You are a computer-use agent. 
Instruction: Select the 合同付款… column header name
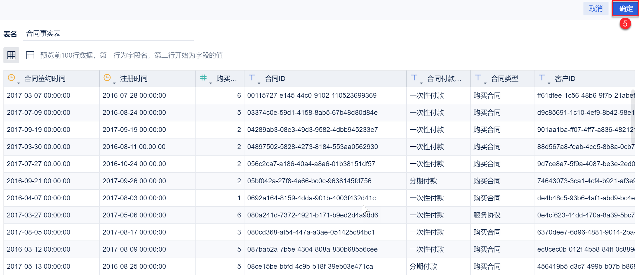[444, 79]
